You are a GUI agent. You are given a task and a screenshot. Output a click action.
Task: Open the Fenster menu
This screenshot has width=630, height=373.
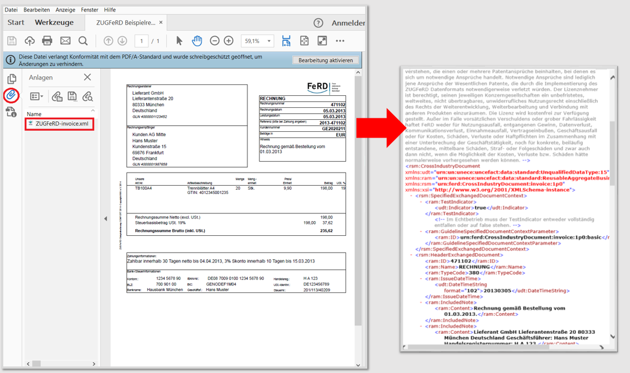(x=89, y=10)
